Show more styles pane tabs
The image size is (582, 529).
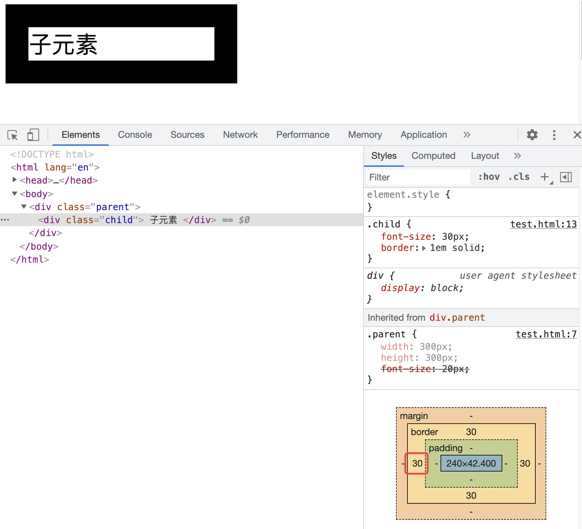click(517, 156)
